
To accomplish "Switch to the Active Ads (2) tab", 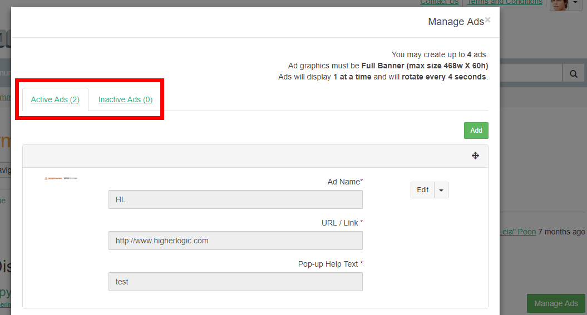I will tap(55, 100).
